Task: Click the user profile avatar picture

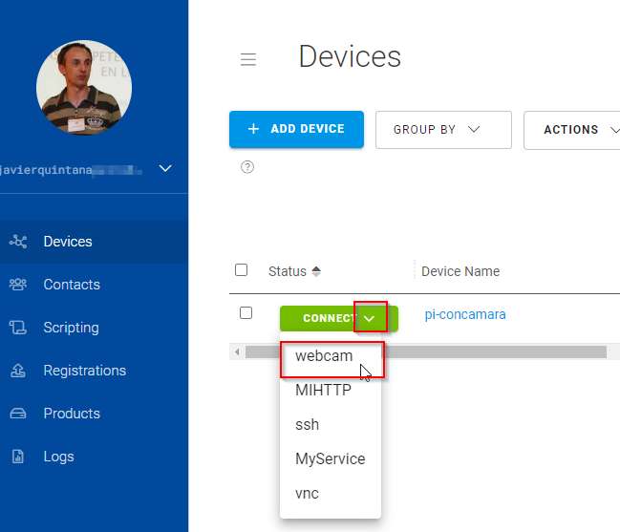Action: pyautogui.click(x=84, y=87)
